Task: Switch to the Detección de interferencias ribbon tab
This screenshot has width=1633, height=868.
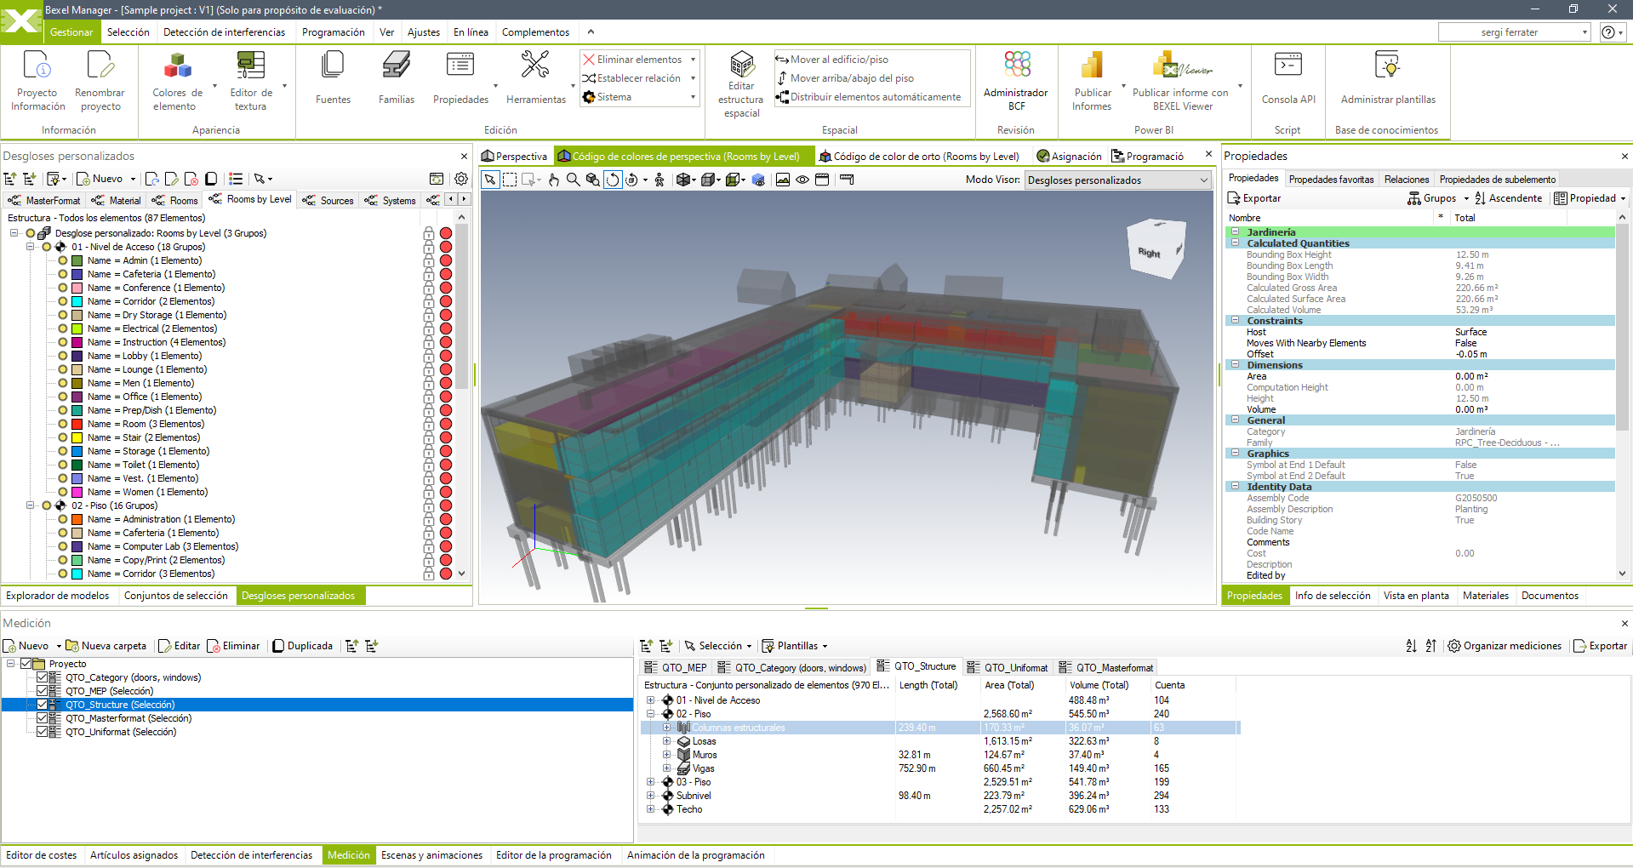Action: [225, 31]
